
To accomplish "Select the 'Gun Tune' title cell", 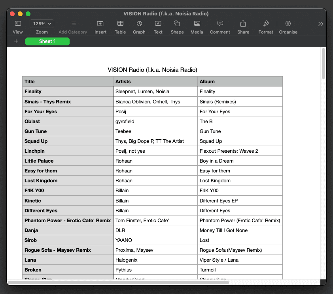I will pyautogui.click(x=68, y=131).
